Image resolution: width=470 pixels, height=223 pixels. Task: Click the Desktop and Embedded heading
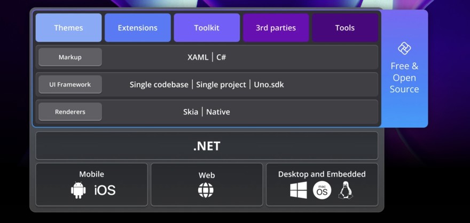[x=322, y=174]
